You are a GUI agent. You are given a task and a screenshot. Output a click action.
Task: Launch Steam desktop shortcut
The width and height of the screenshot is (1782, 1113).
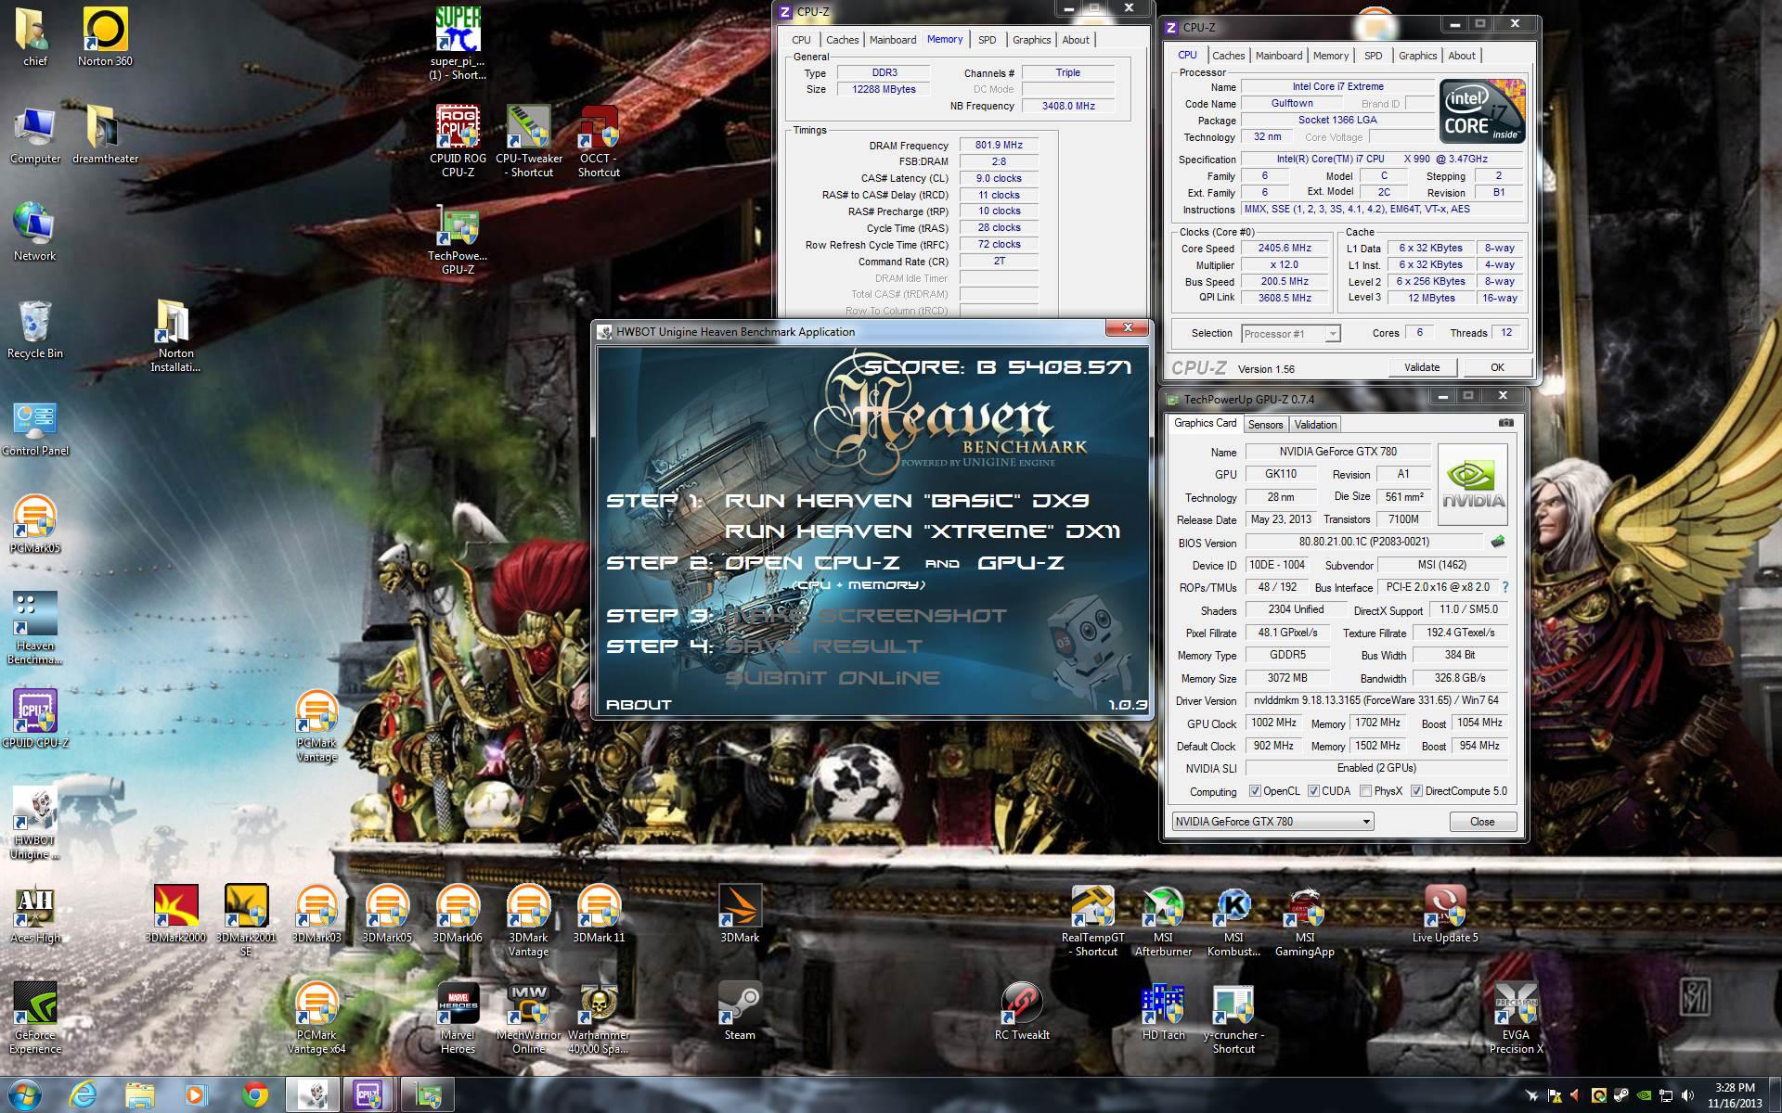pyautogui.click(x=740, y=1011)
